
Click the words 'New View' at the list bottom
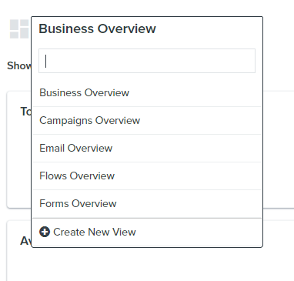coord(112,232)
